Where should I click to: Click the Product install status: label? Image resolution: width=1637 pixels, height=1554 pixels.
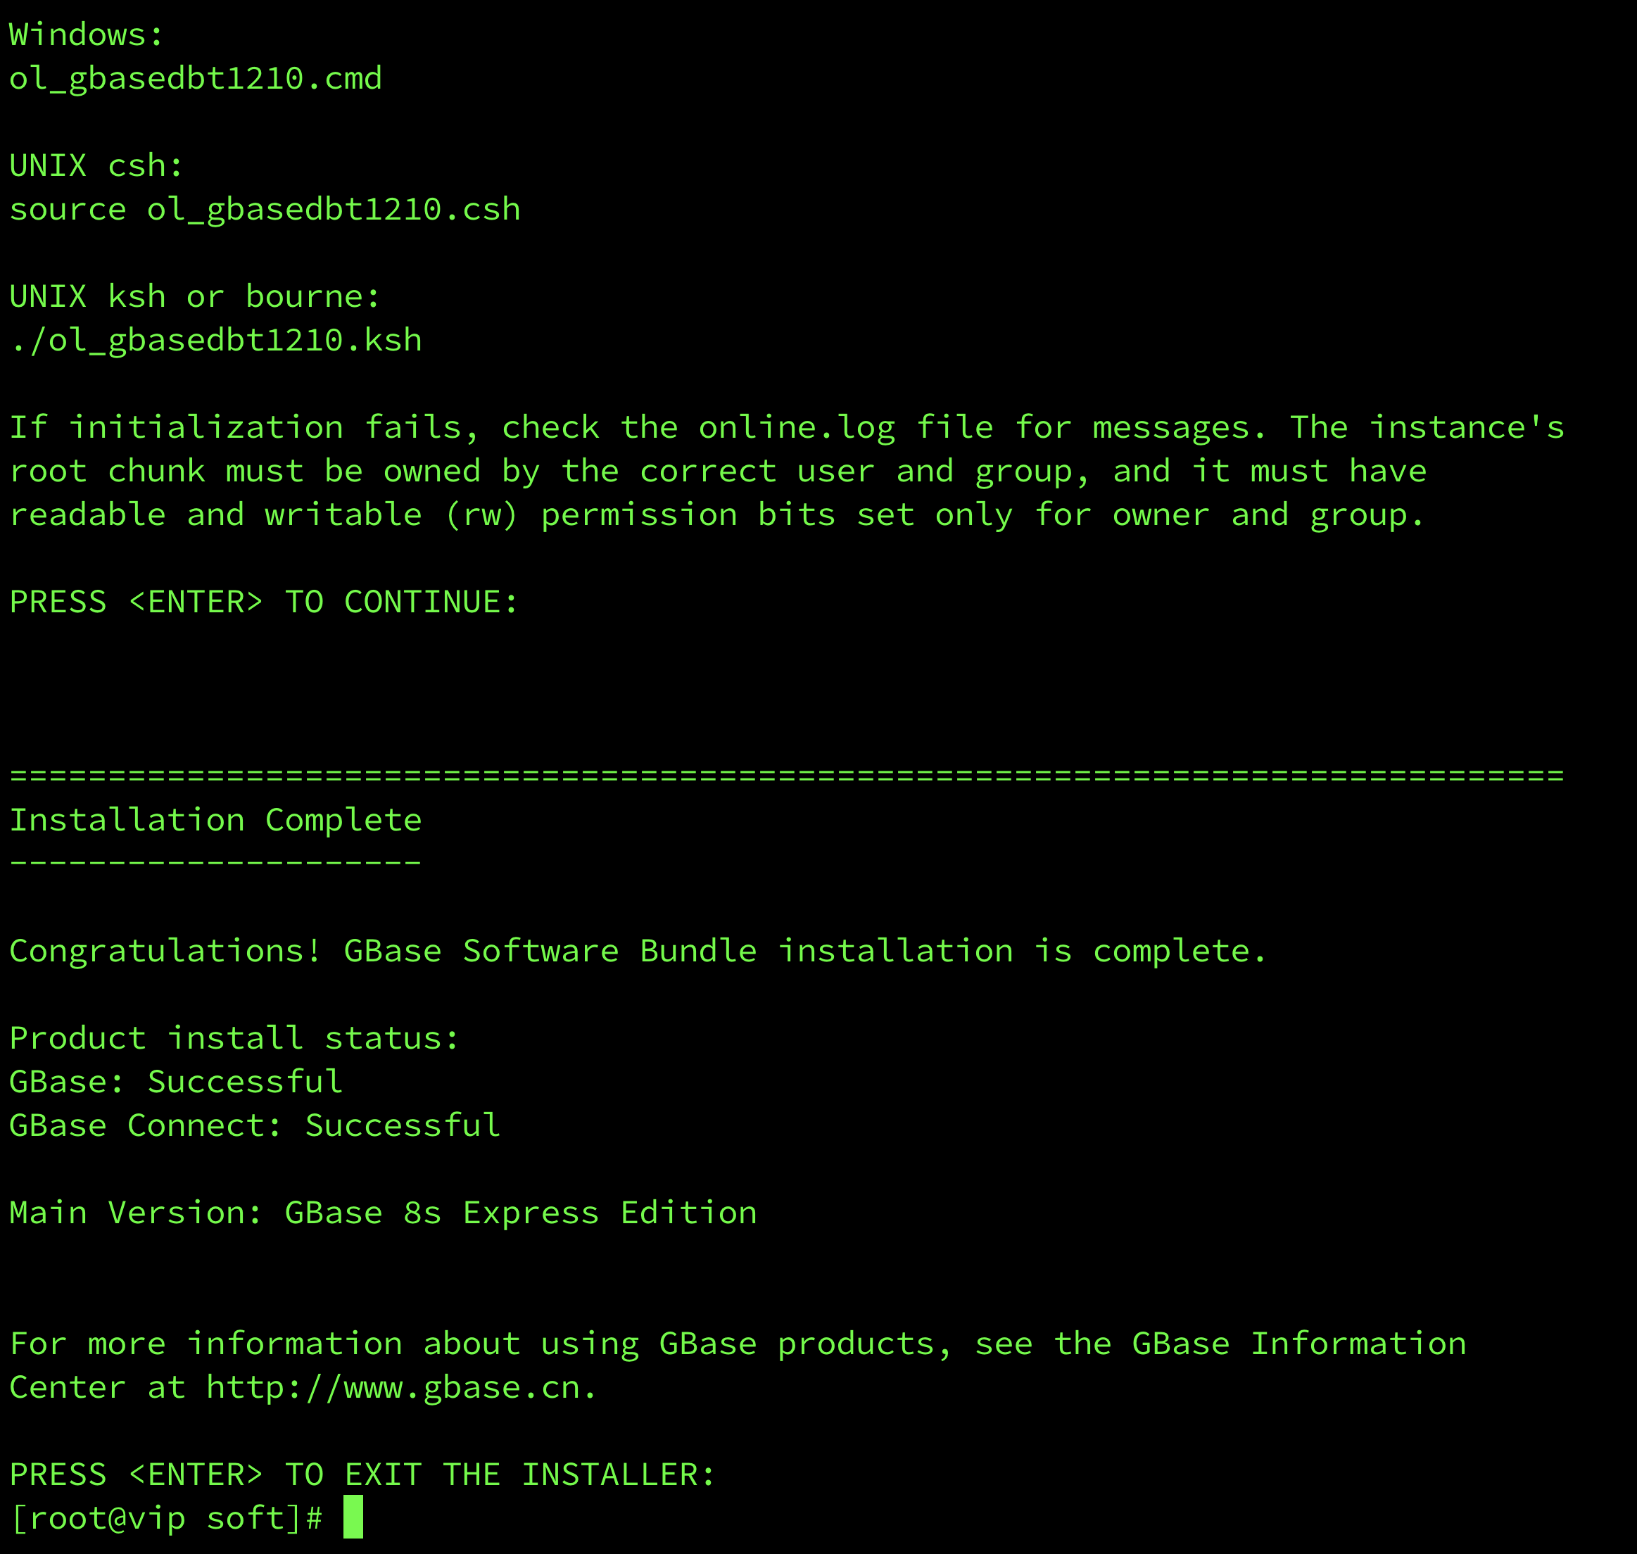[x=234, y=1037]
